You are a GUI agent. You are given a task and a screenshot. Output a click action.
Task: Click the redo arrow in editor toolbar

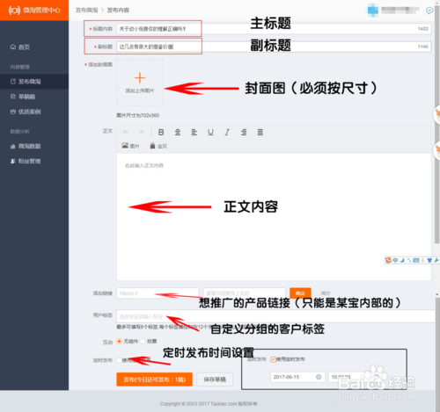[x=142, y=132]
